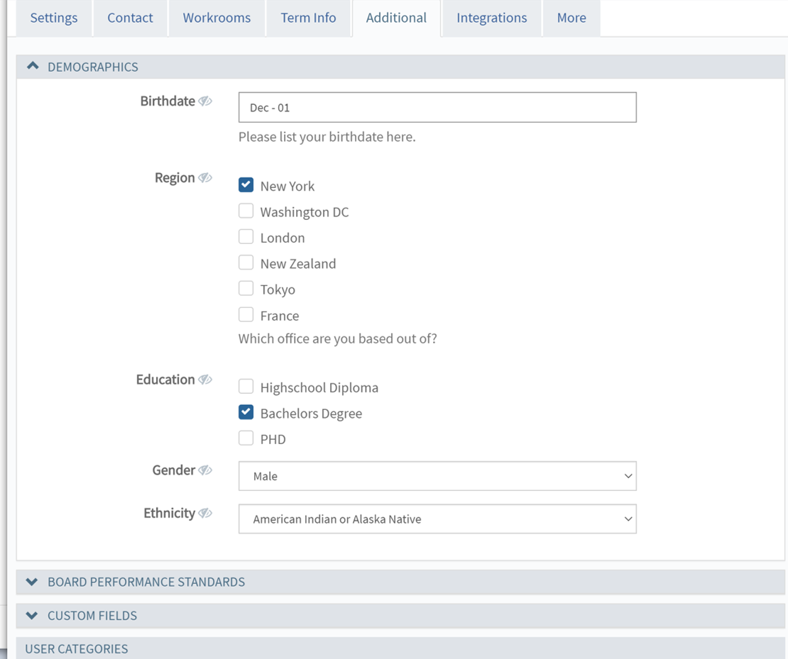Click the hidden-eye icon beside Education

205,380
